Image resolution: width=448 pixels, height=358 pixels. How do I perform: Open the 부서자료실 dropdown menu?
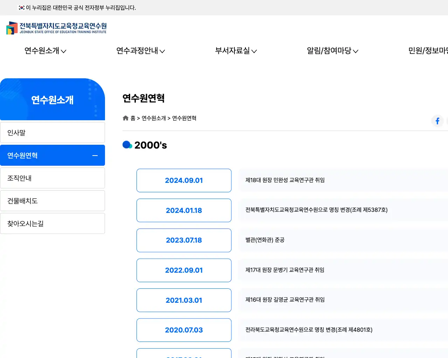pos(236,51)
